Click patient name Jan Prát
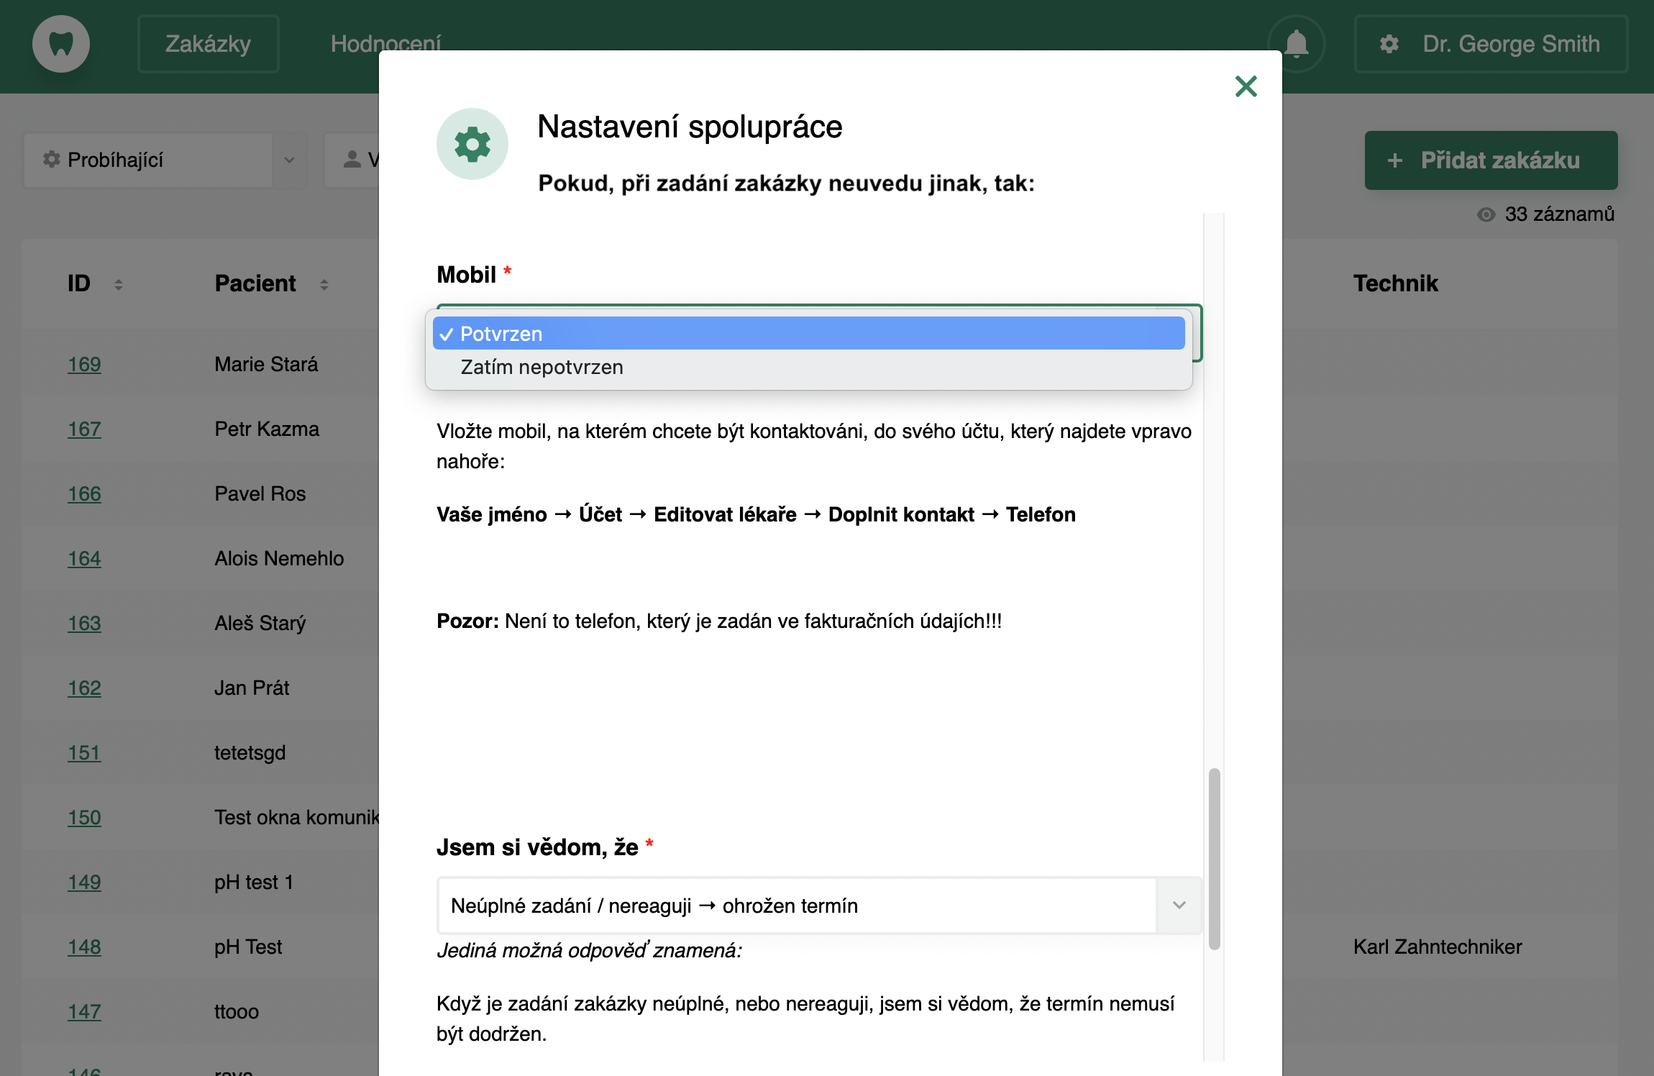The height and width of the screenshot is (1076, 1654). (x=252, y=688)
